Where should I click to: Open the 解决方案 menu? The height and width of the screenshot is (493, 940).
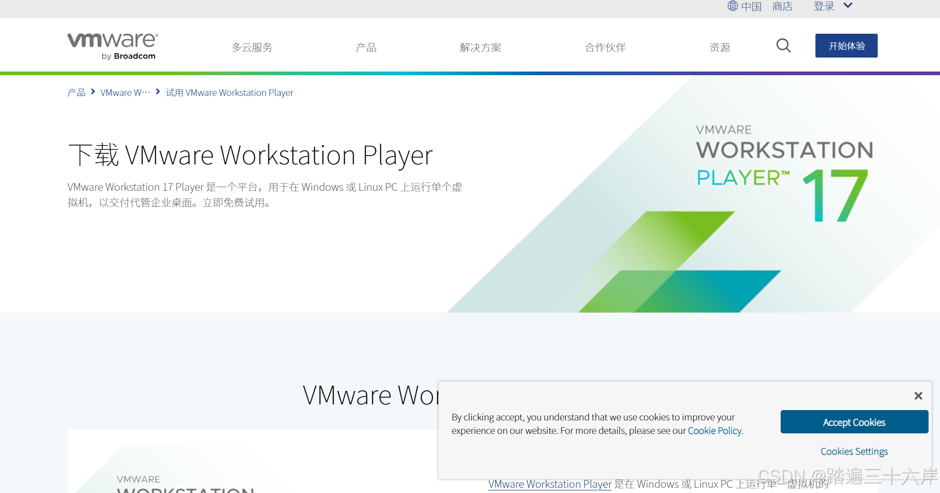coord(481,48)
